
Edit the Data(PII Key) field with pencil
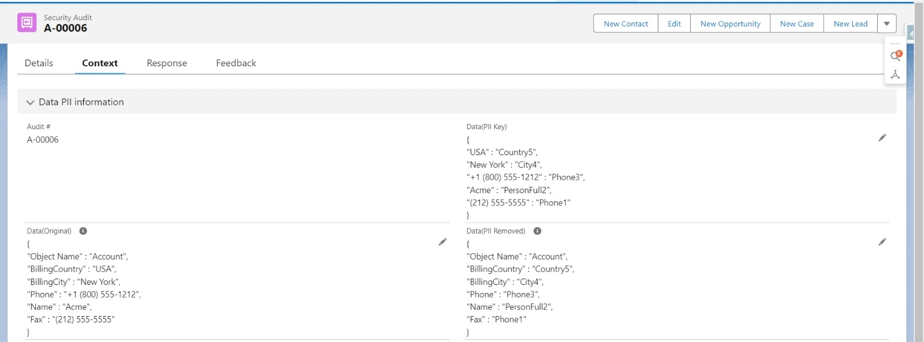click(882, 138)
